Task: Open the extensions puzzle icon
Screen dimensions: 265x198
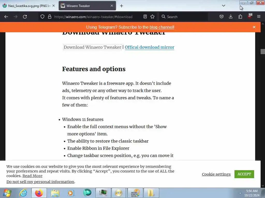Action: (x=240, y=16)
